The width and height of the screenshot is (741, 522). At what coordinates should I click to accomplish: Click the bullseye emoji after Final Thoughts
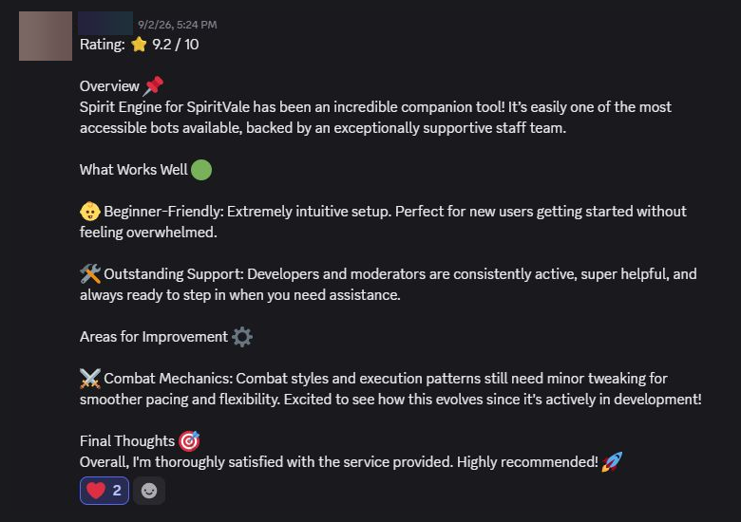pyautogui.click(x=189, y=441)
